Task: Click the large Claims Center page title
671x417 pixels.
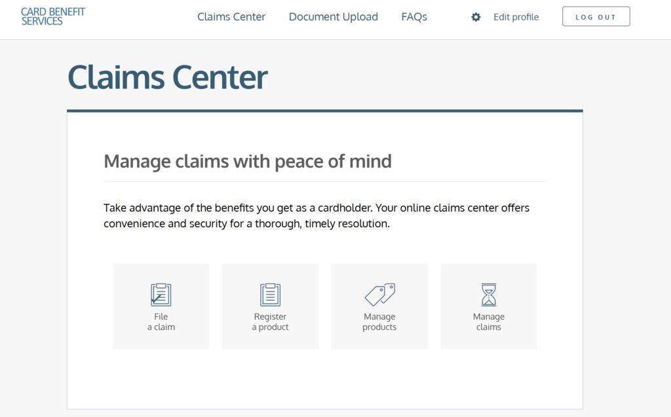Action: coord(167,77)
